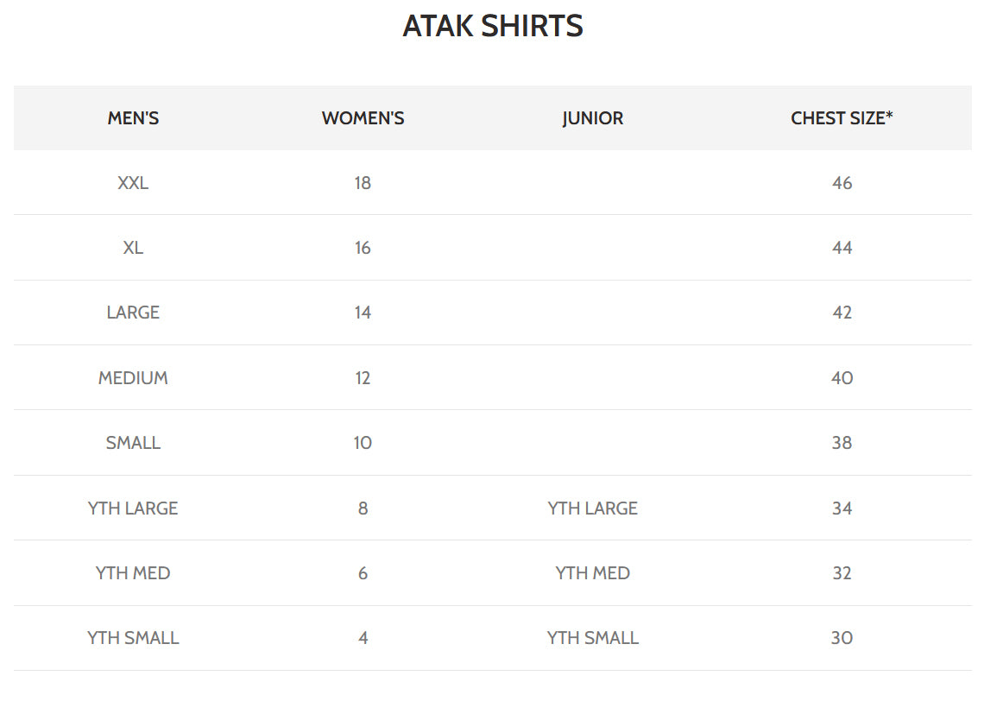Select the XXL men's size cell
Screen dimensions: 1003x701
pos(133,183)
